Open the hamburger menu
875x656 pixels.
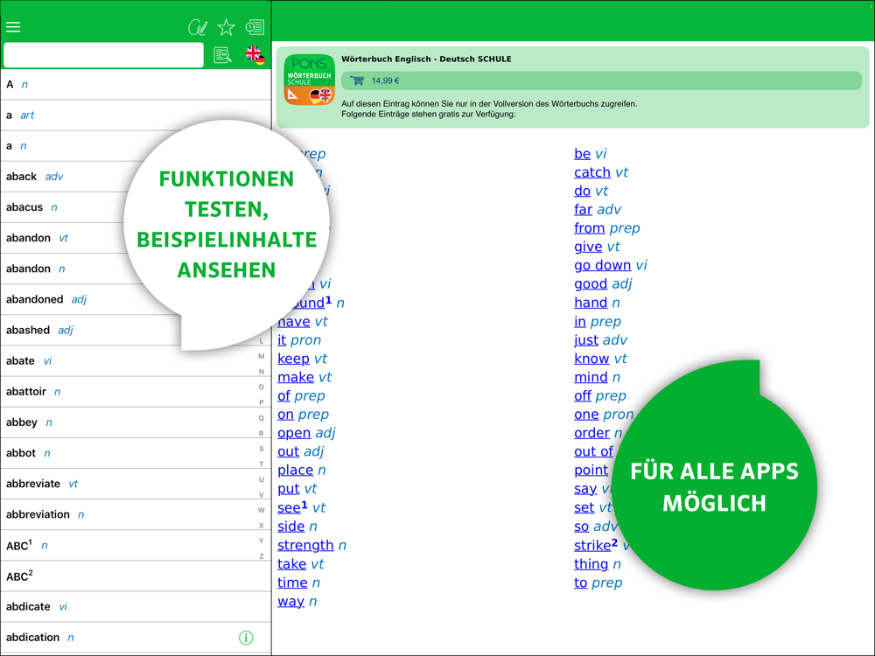point(13,27)
